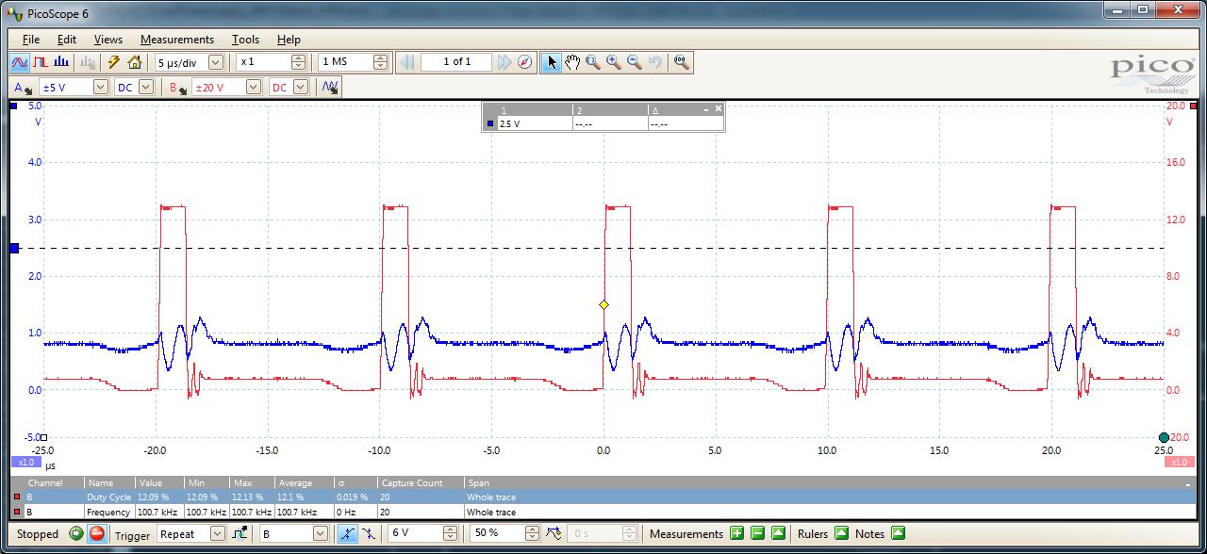This screenshot has height=554, width=1207.
Task: Click the Capture Count column header
Action: (x=420, y=482)
